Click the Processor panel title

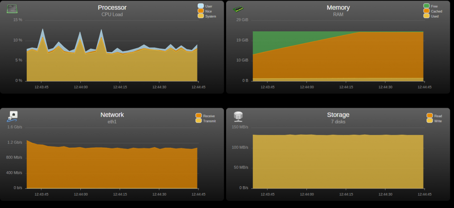[112, 8]
